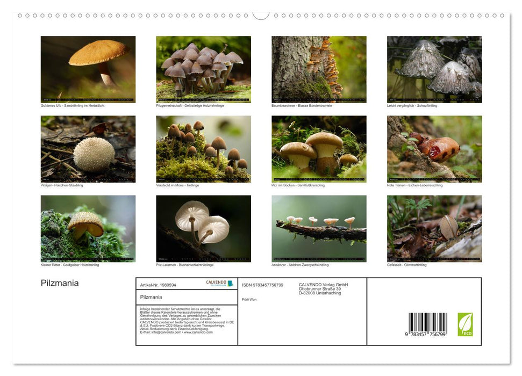This screenshot has width=522, height=376.
Task: Click the Samtfußkremplinge socks mushroom image
Action: point(319,148)
